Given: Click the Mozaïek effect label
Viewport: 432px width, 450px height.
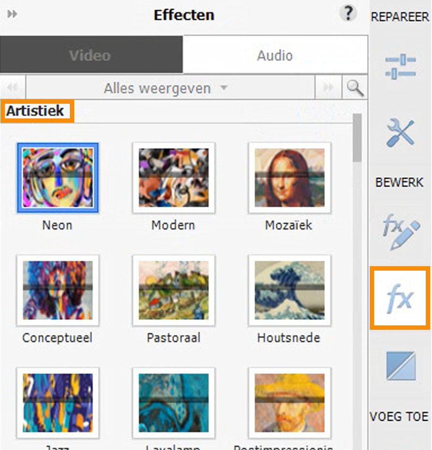Looking at the screenshot, I should click(289, 225).
